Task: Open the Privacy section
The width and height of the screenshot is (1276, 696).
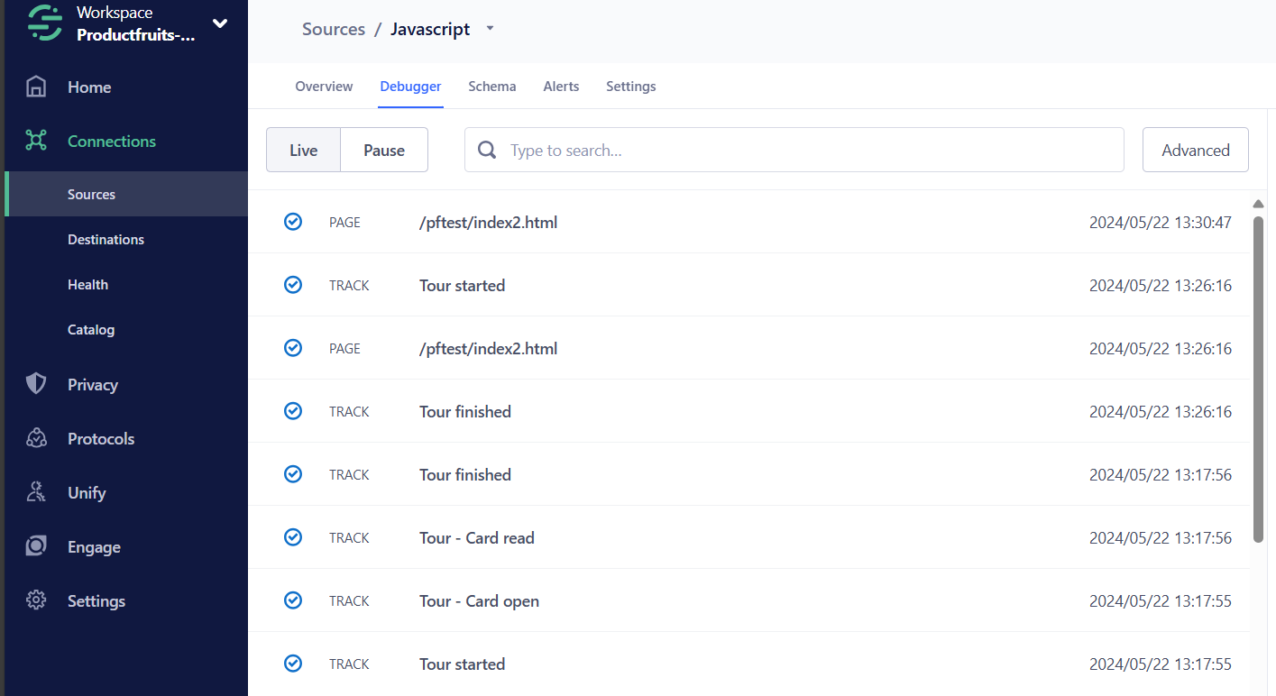Action: 93,384
